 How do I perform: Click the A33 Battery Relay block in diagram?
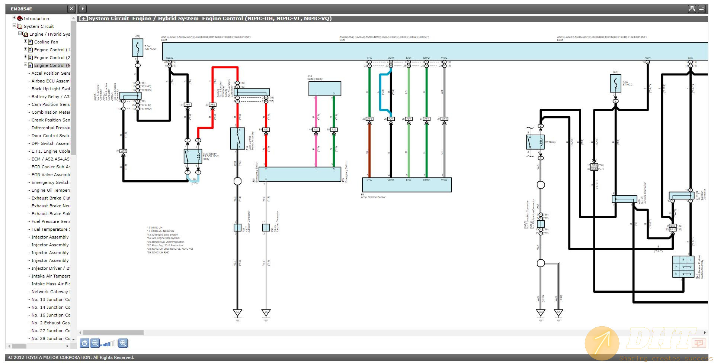pyautogui.click(x=324, y=89)
